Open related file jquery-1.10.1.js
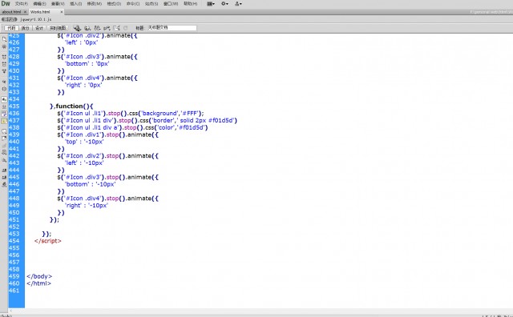This screenshot has height=317, width=513. point(36,19)
